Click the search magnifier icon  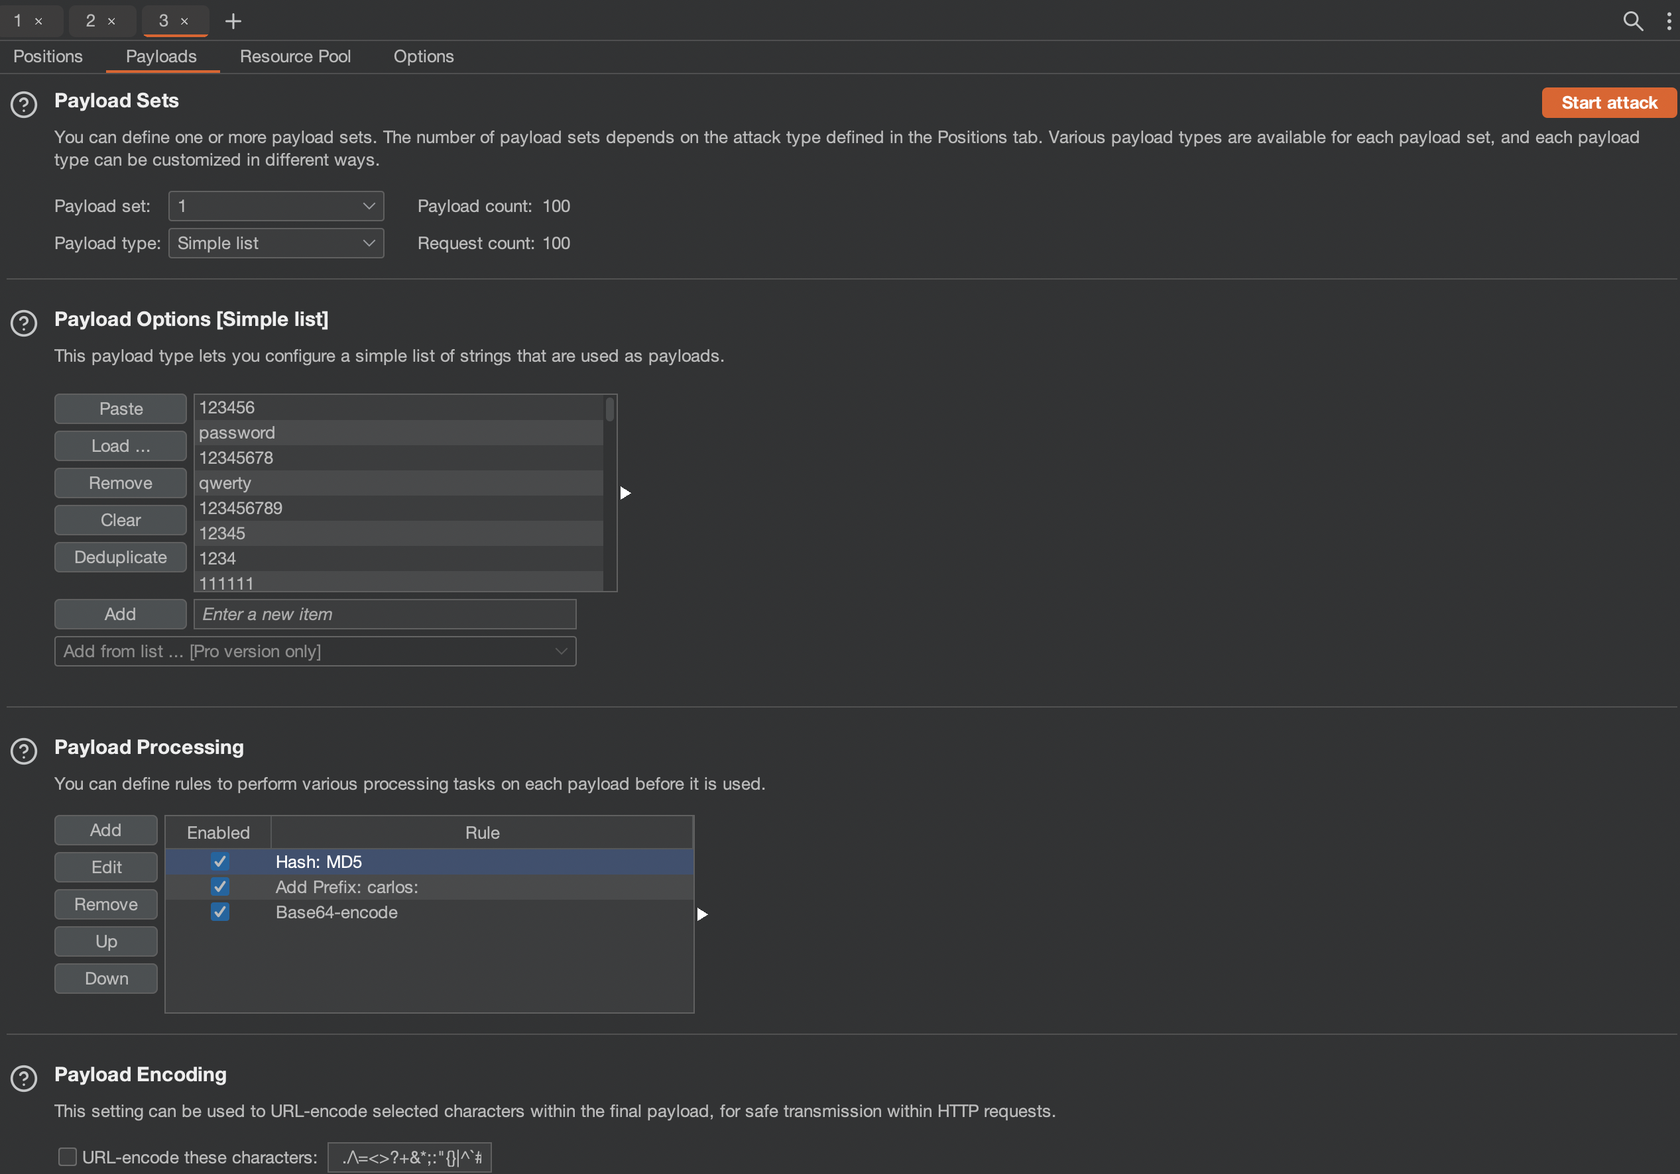tap(1632, 21)
